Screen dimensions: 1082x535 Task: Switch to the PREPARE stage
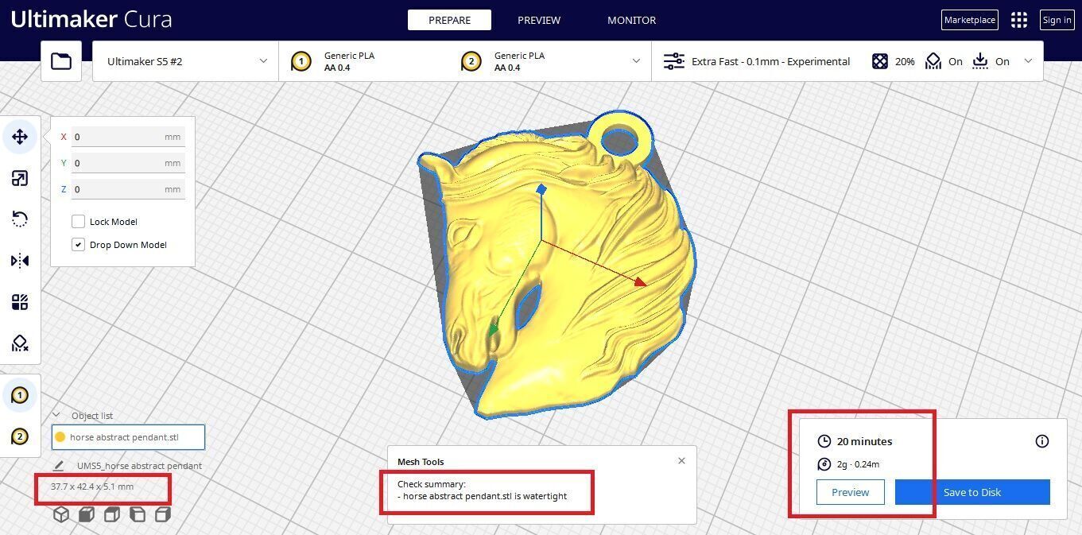pos(449,20)
